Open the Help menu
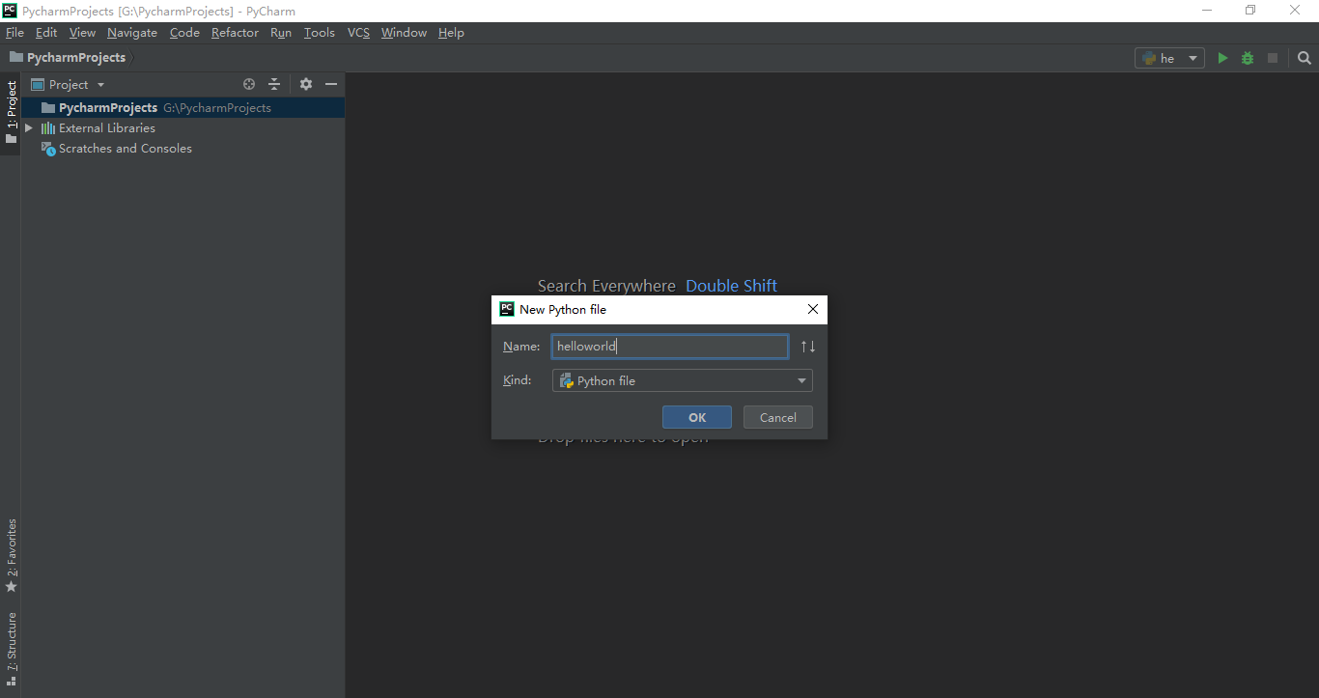 (451, 32)
